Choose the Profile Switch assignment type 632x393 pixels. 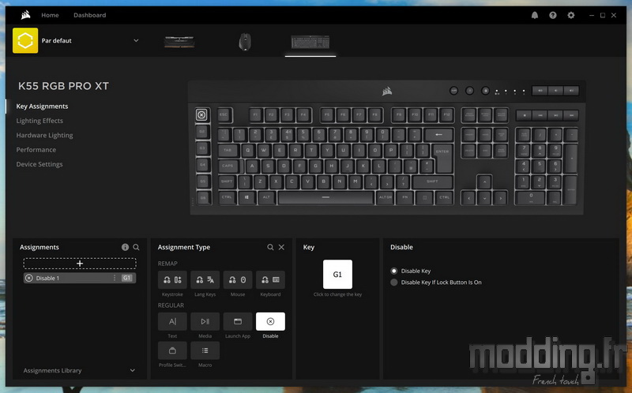(172, 350)
